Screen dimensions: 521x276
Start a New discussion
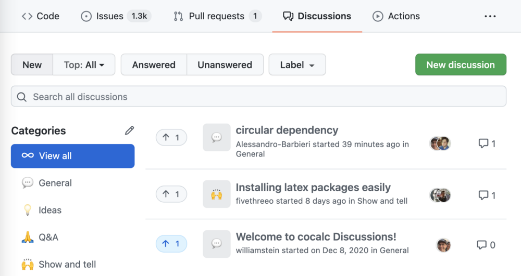461,65
